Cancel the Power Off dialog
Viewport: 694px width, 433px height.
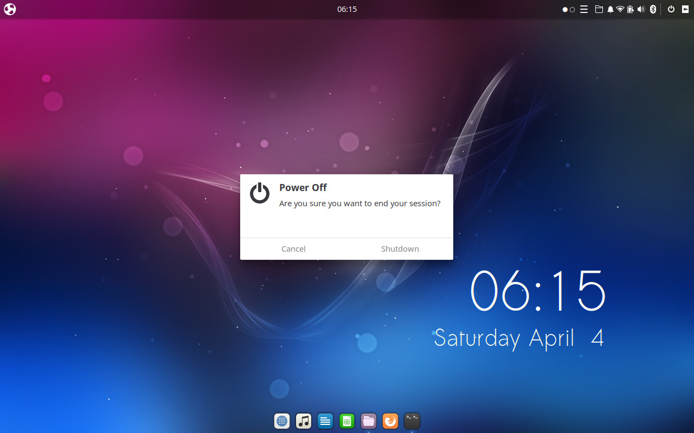coord(293,249)
